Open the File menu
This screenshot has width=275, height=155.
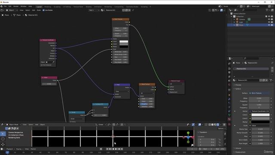pyautogui.click(x=5, y=6)
